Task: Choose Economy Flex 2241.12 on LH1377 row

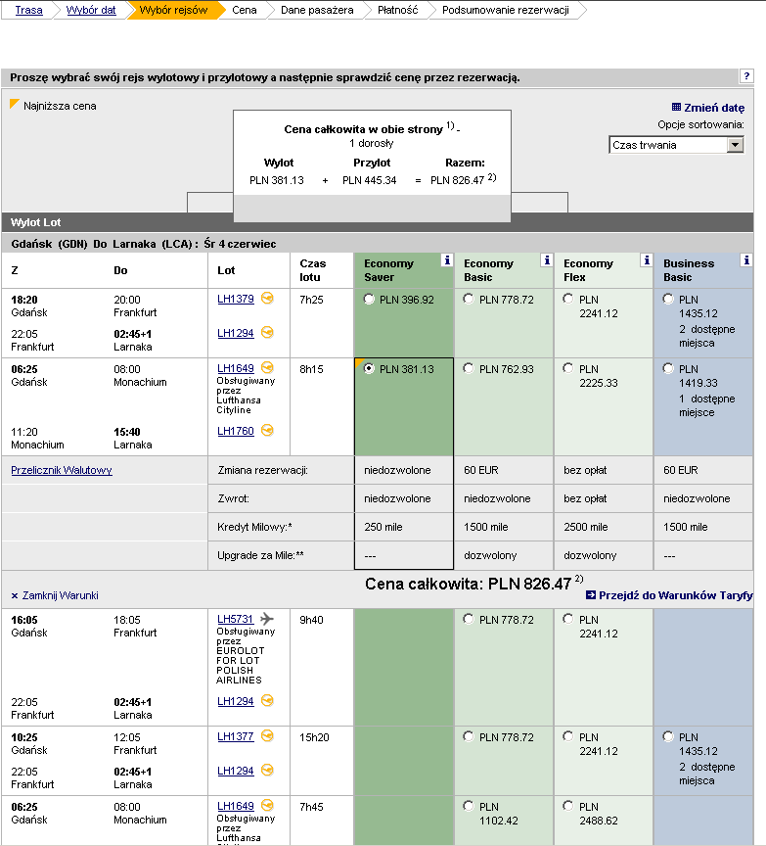Action: pos(568,736)
